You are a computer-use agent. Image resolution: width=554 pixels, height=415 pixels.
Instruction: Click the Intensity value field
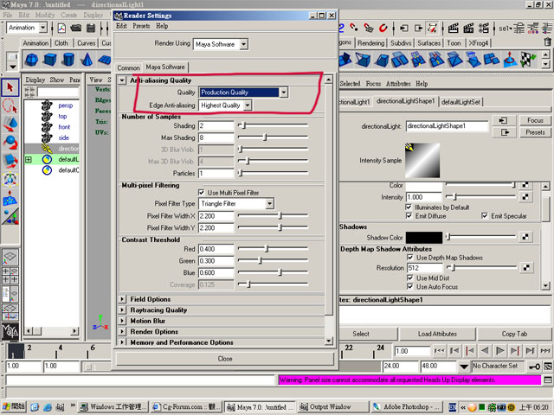point(424,197)
